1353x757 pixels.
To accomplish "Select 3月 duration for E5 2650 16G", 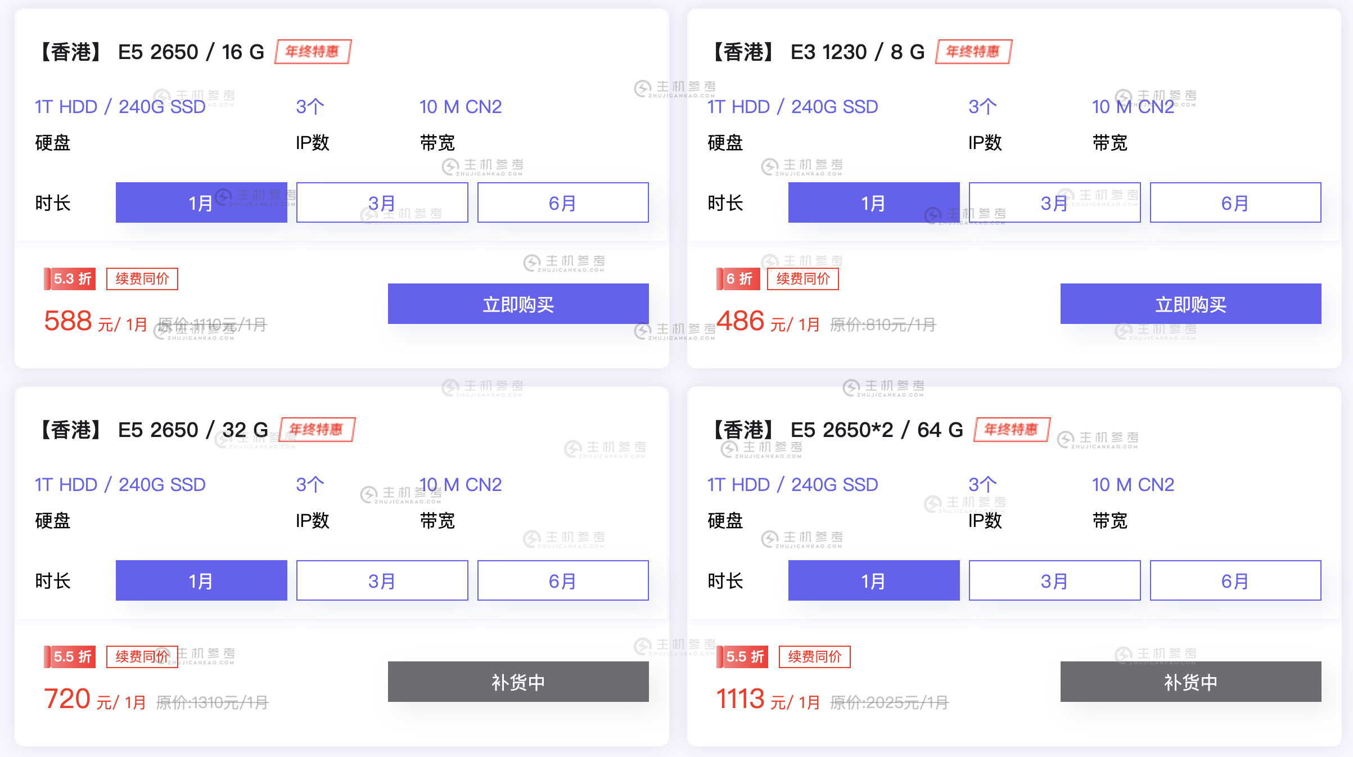I will (x=382, y=202).
